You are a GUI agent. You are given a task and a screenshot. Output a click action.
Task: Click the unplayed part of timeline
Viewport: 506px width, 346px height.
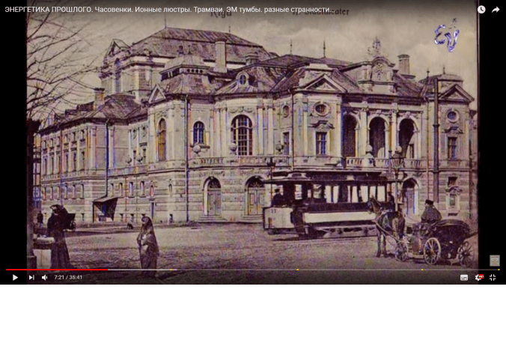click(x=374, y=270)
